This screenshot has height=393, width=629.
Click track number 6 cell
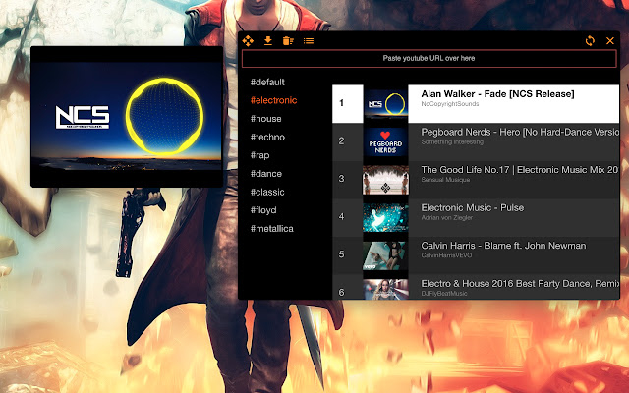coord(347,288)
